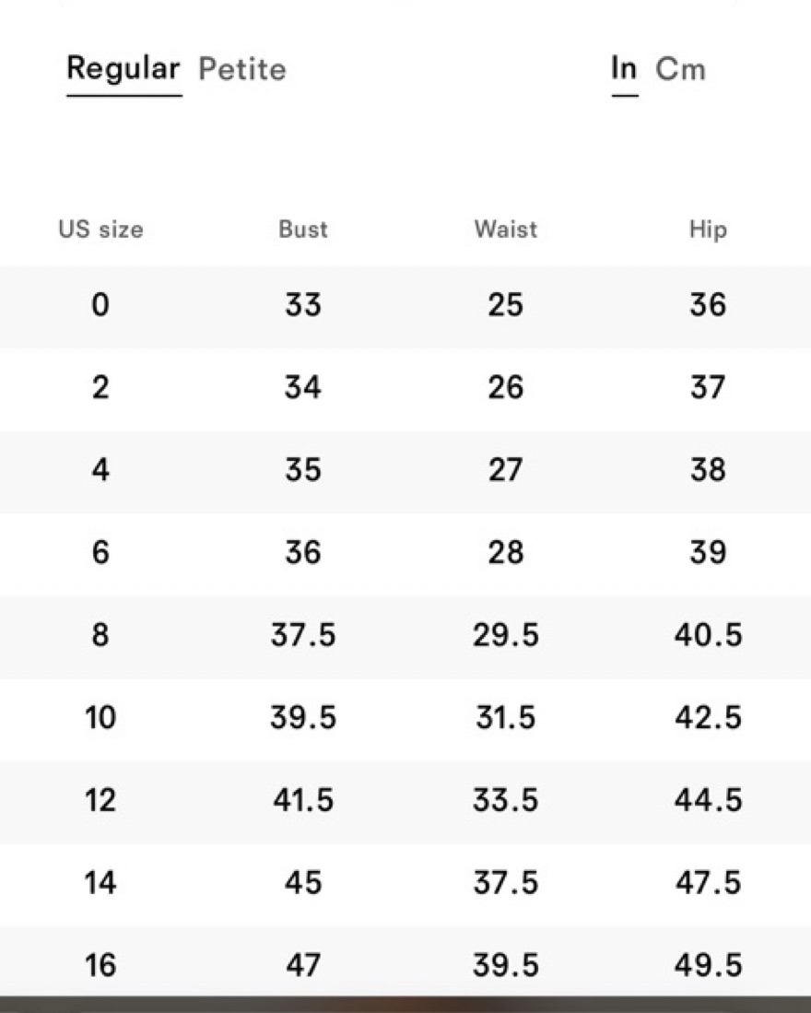Select US size 14 row

[405, 884]
